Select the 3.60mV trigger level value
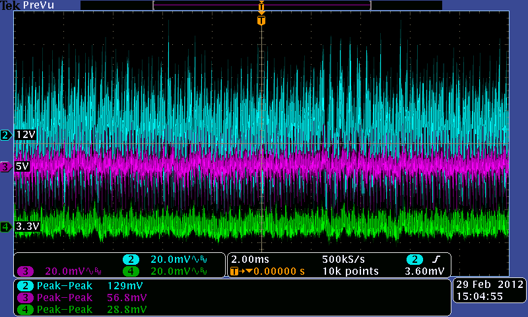This screenshot has width=528, height=317. [x=424, y=271]
